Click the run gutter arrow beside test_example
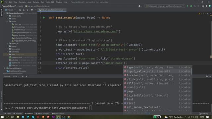Image resolution: width=212 pixels, height=119 pixels. 44,18
